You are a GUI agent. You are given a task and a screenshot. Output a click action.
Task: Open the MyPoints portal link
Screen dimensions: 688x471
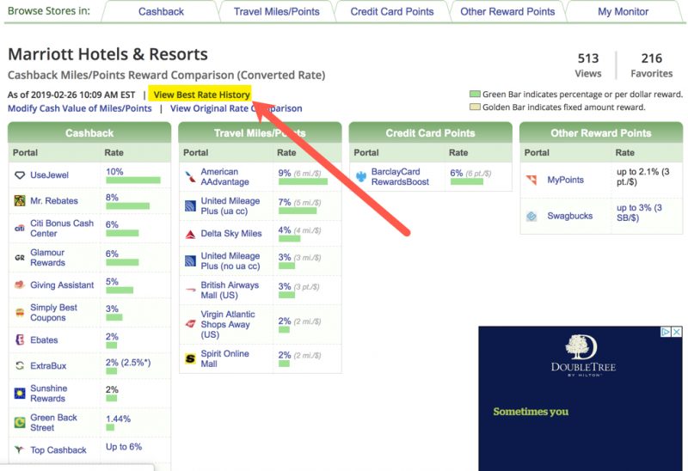[x=565, y=180]
